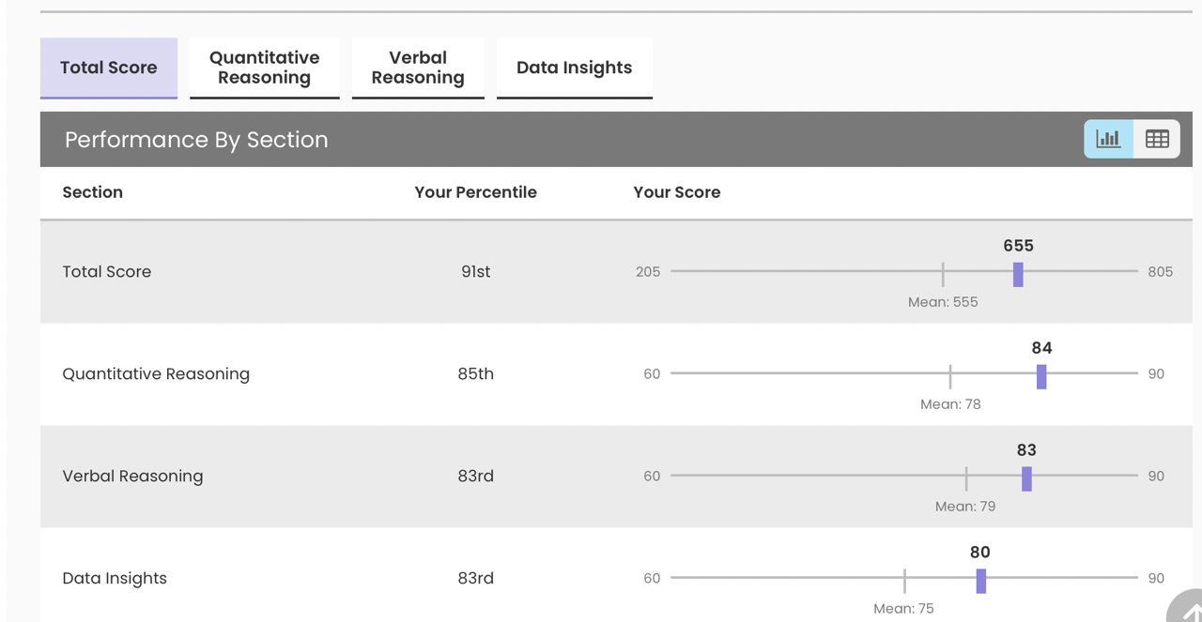
Task: Open the Quantitative Reasoning tab
Action: [264, 68]
